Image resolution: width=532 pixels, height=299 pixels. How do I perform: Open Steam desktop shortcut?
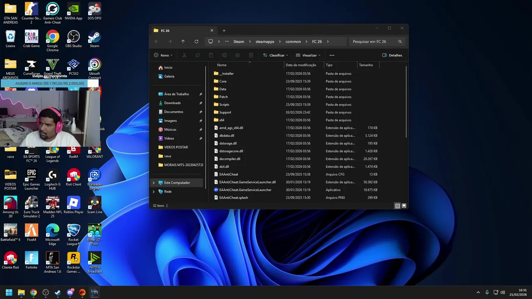(x=94, y=39)
